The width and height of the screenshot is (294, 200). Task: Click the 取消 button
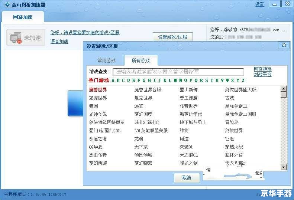click(187, 177)
